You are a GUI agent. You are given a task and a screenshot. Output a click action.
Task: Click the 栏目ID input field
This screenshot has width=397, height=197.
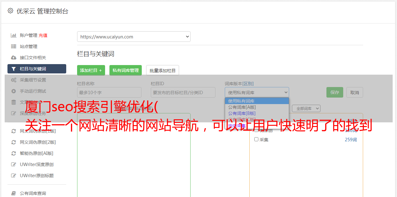tap(183, 92)
